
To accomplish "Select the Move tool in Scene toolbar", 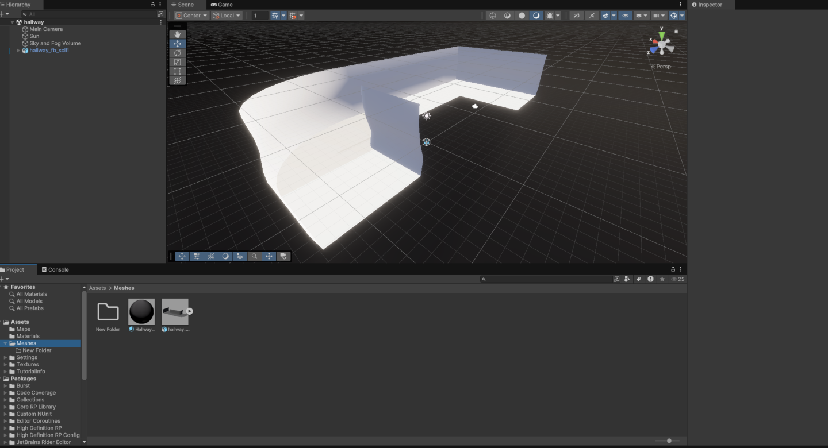I will (x=177, y=44).
